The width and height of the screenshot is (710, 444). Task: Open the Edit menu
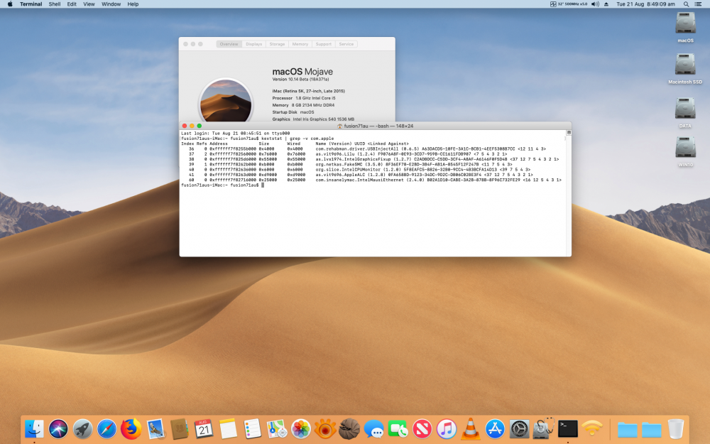pos(72,4)
